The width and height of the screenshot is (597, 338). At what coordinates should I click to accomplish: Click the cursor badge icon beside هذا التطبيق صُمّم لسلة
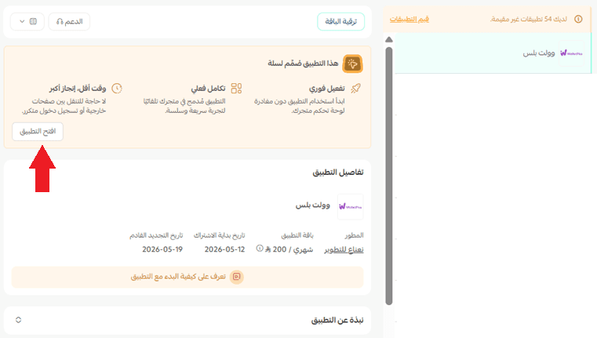(352, 64)
